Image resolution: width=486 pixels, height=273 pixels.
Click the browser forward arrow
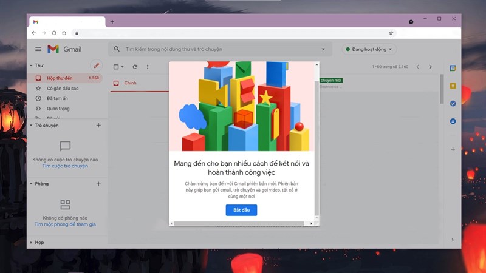(x=44, y=33)
